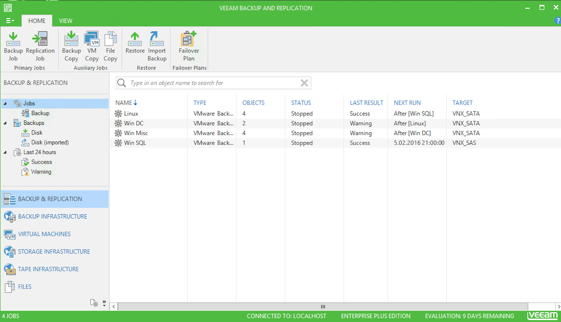Switch to the HOME ribbon tab
Screen dimensions: 561x322
[37, 21]
